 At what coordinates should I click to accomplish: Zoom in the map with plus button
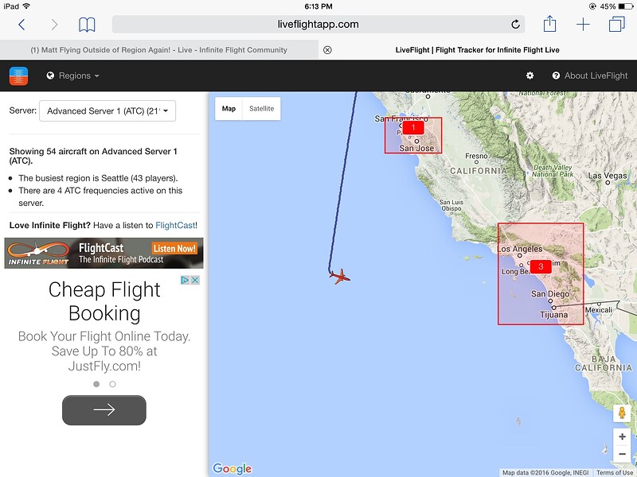click(622, 436)
